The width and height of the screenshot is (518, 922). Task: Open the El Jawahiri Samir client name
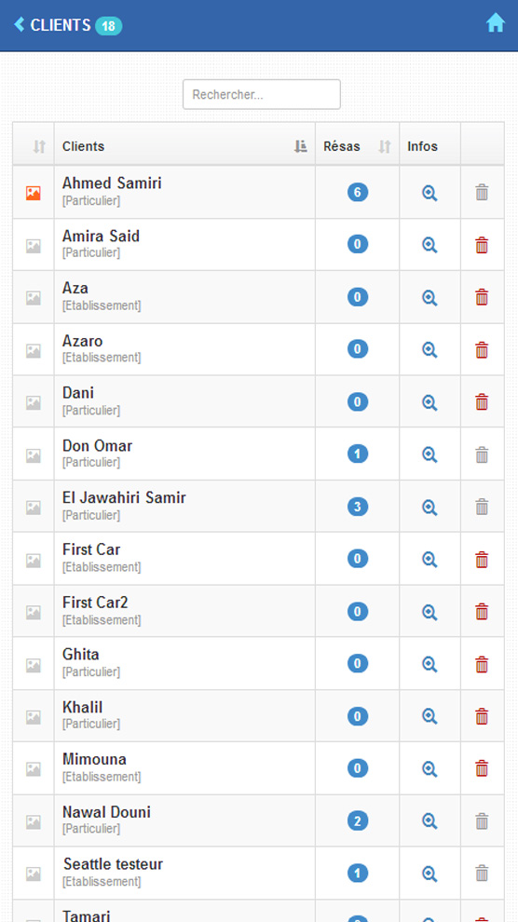pos(124,498)
